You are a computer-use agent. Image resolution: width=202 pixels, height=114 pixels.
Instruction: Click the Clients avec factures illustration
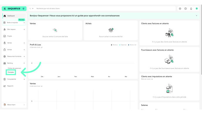pos(169,33)
